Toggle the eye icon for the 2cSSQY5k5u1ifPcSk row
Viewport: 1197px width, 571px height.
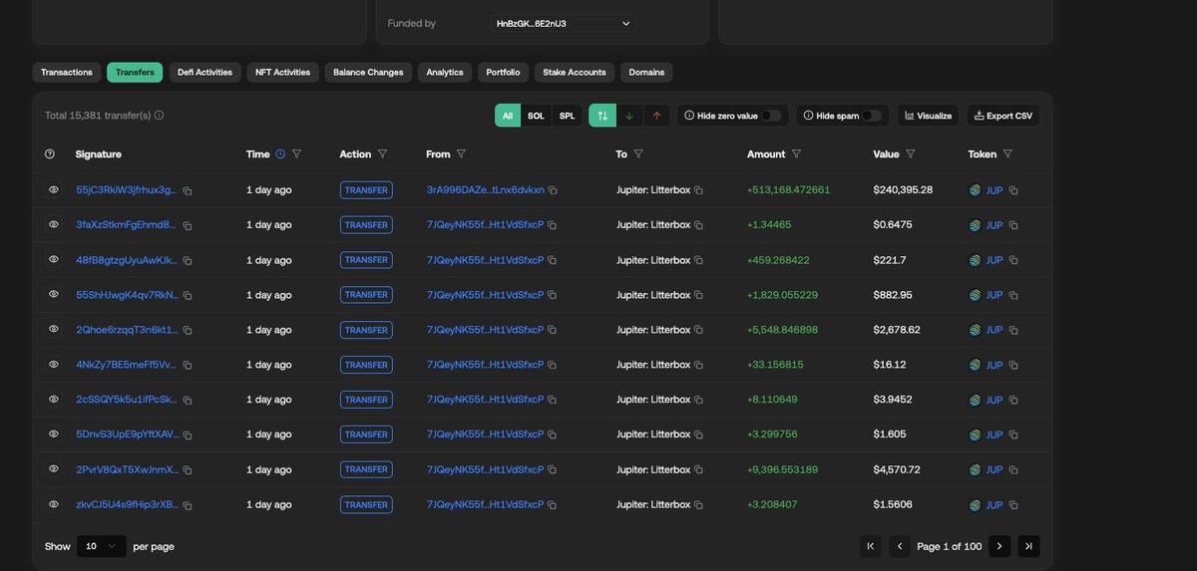pyautogui.click(x=54, y=399)
